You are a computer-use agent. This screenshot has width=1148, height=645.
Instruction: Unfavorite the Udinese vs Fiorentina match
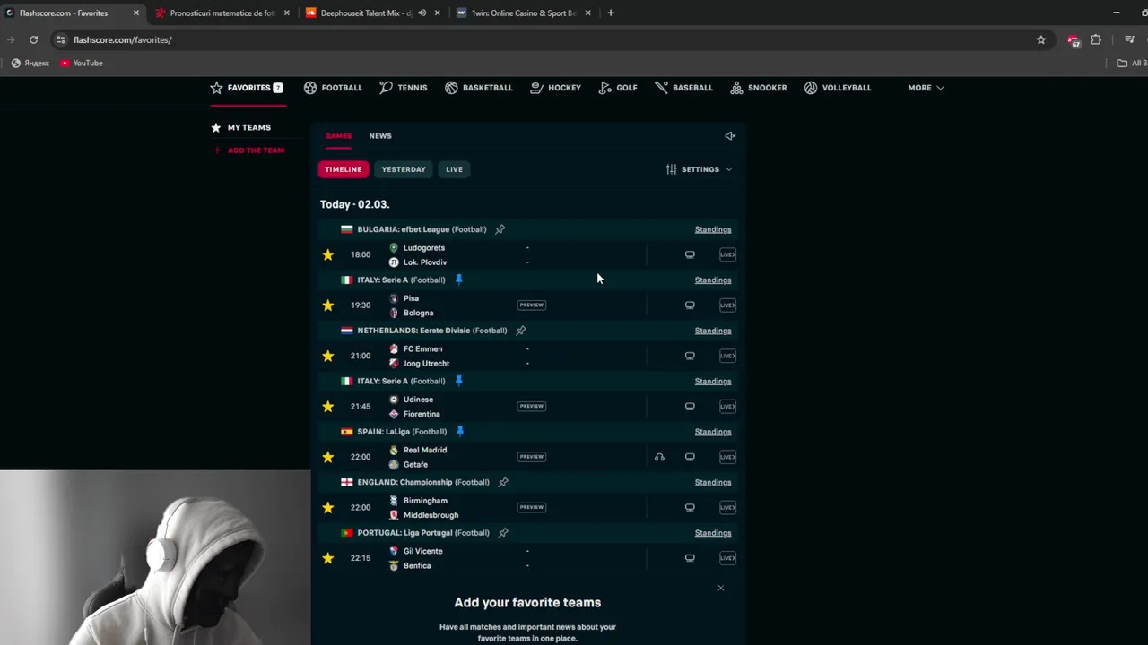pyautogui.click(x=328, y=407)
